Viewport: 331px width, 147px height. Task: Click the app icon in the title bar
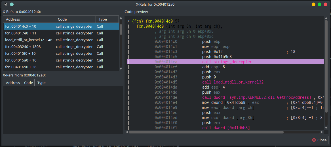6,5
